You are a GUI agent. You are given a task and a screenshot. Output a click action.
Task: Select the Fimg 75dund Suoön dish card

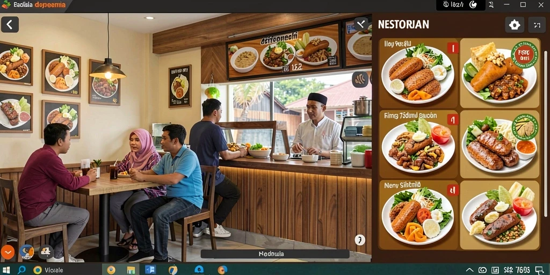coord(418,144)
